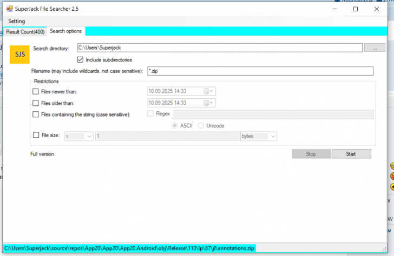
Task: Open calendar picker for Files older than
Action: [208, 103]
